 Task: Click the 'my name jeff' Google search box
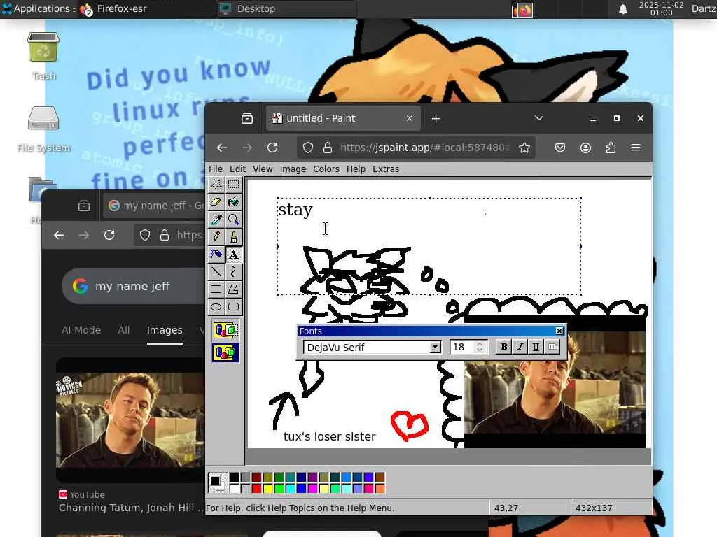134,286
